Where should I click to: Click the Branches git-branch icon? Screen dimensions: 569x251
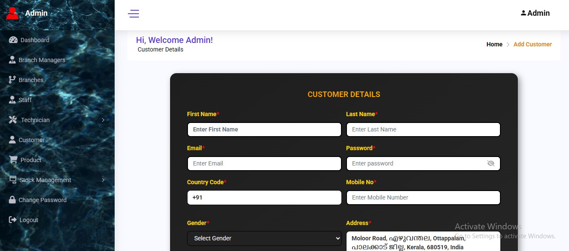12,80
